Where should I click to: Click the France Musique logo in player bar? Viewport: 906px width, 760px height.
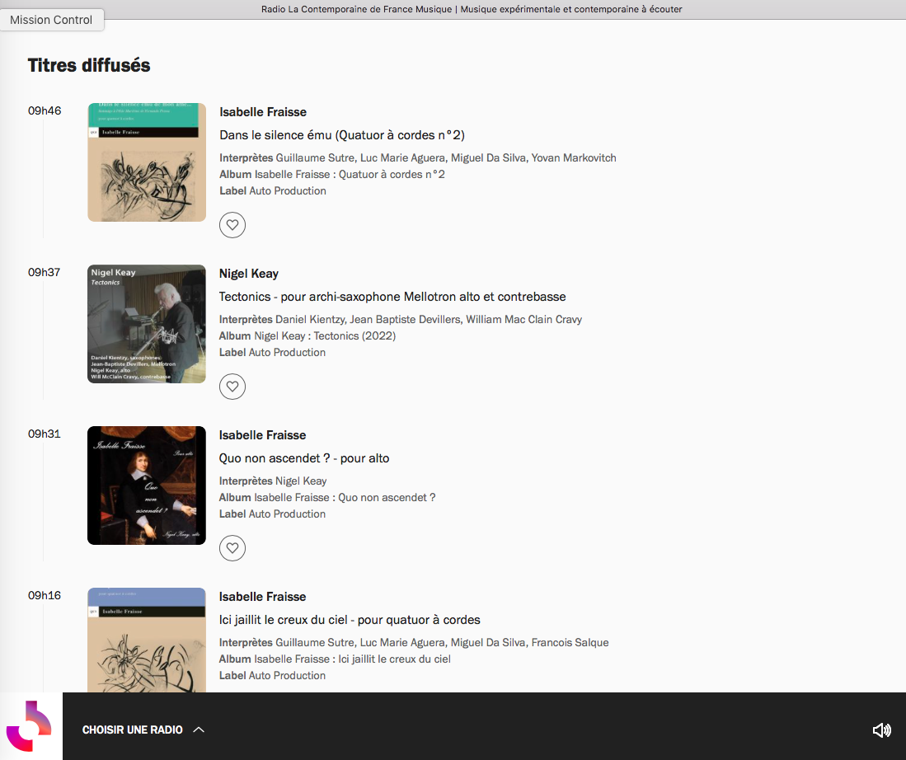point(30,726)
